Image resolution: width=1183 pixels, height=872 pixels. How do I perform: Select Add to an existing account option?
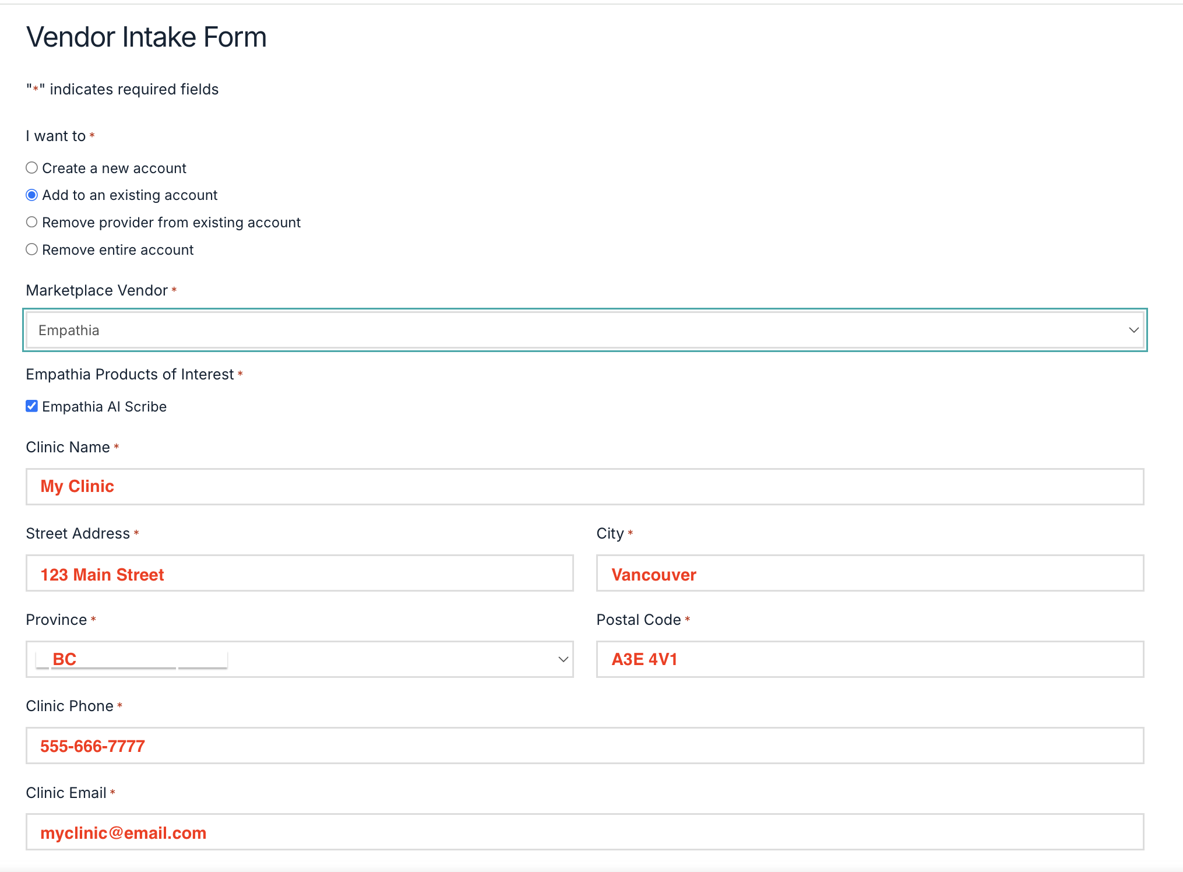click(x=32, y=195)
